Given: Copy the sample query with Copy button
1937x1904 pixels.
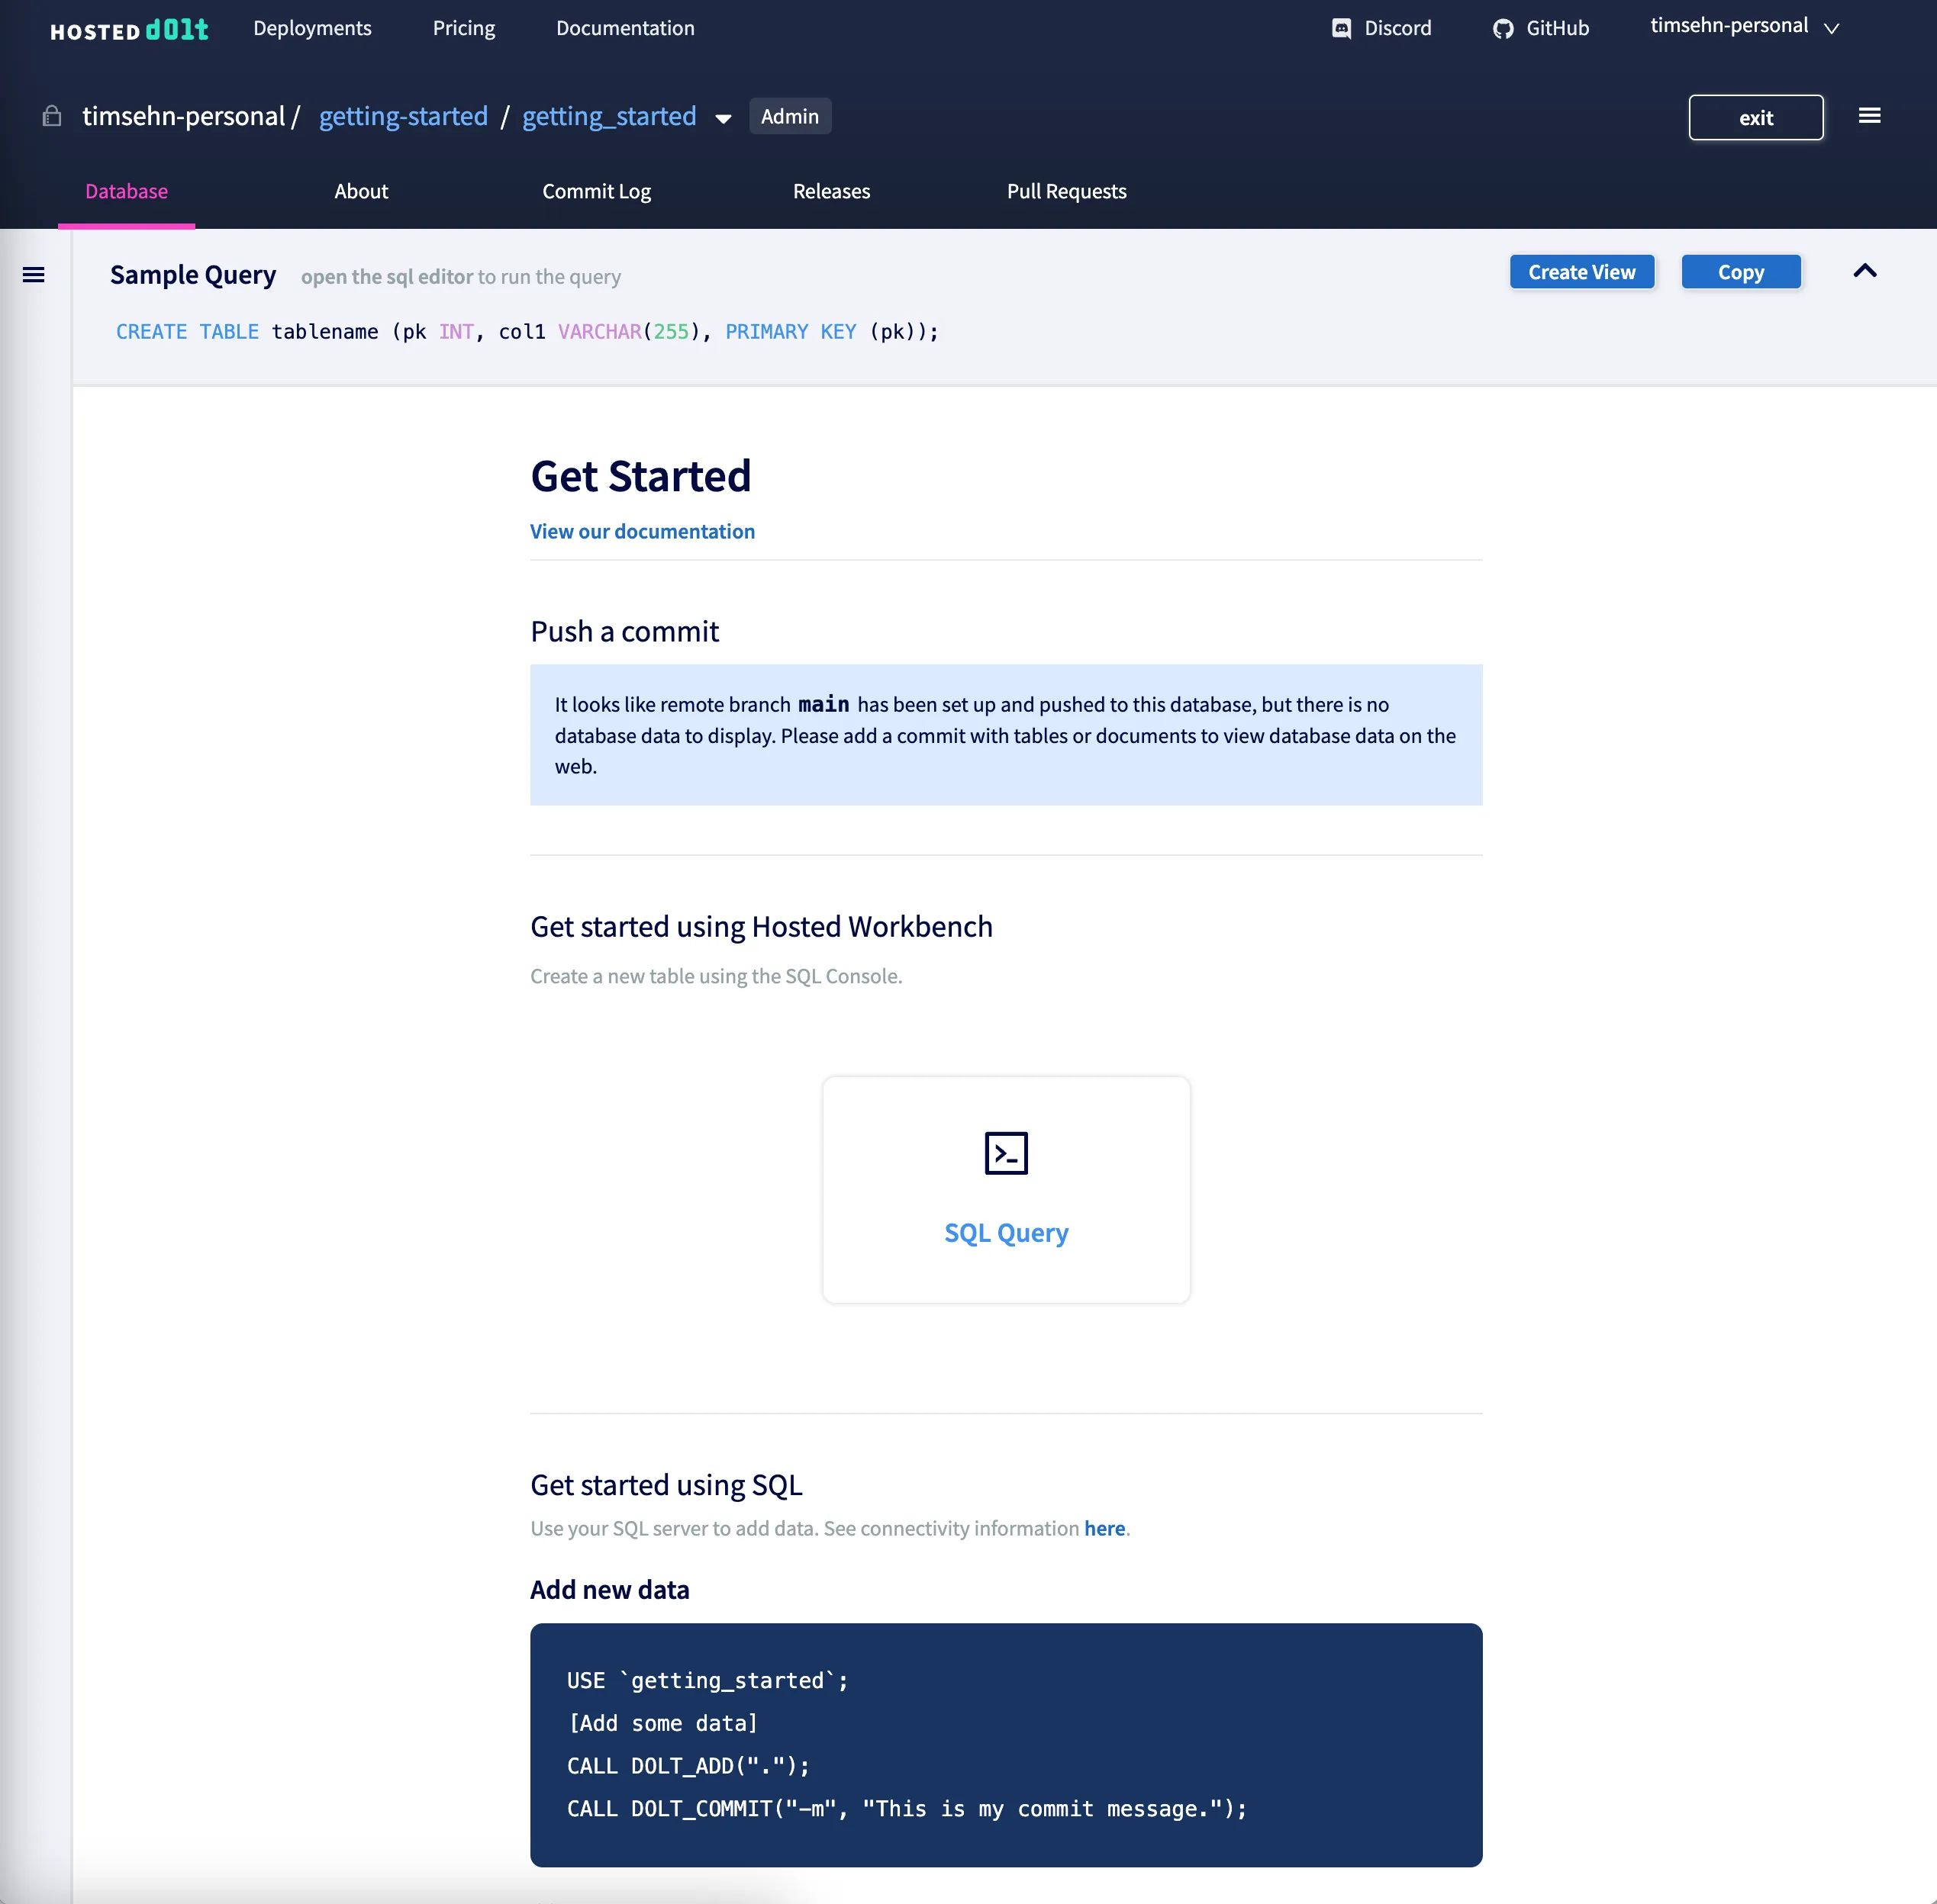Looking at the screenshot, I should click(1740, 271).
